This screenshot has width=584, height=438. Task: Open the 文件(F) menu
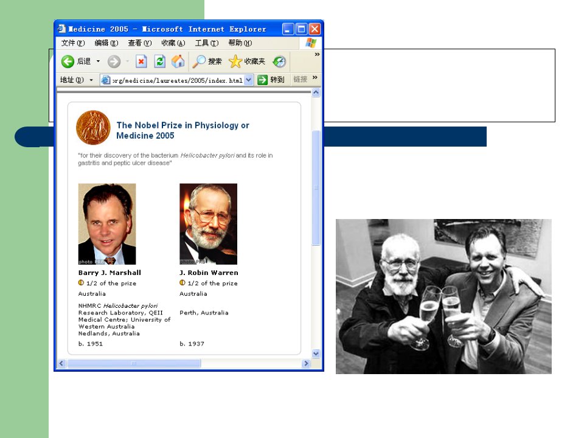tap(73, 43)
